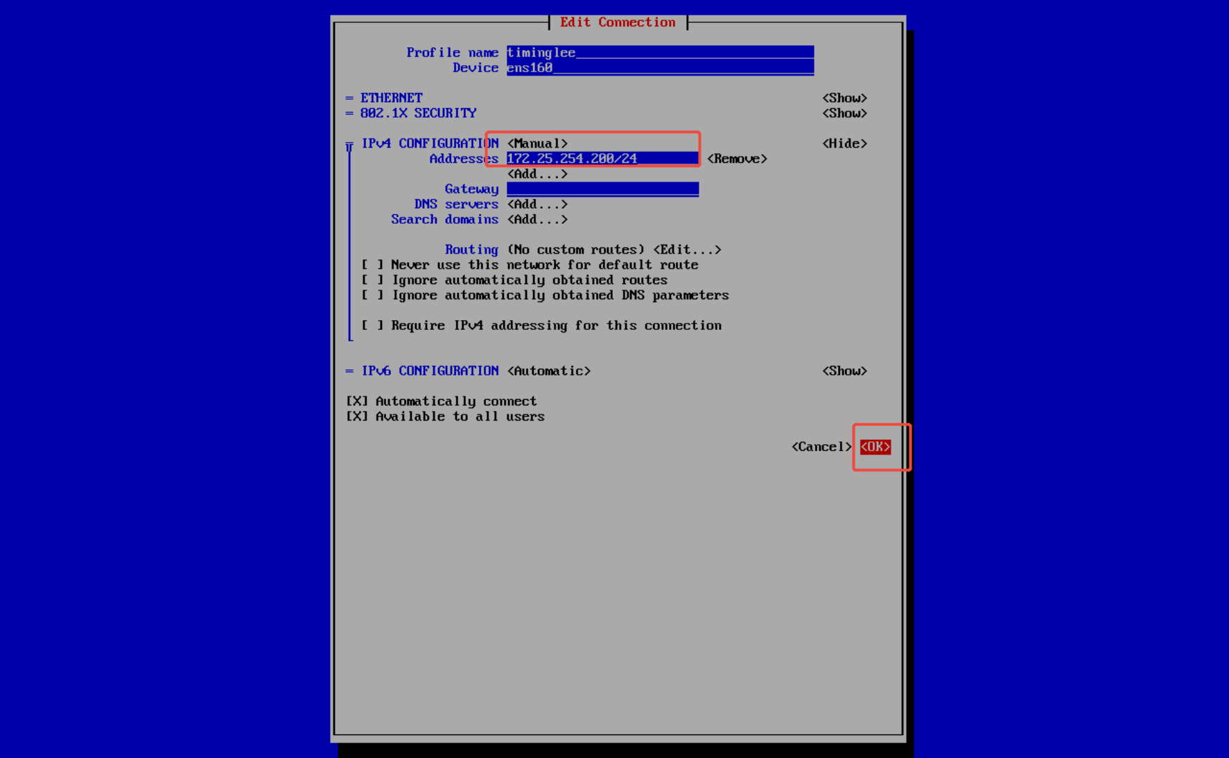
Task: Click the Gateway input field
Action: tap(602, 189)
